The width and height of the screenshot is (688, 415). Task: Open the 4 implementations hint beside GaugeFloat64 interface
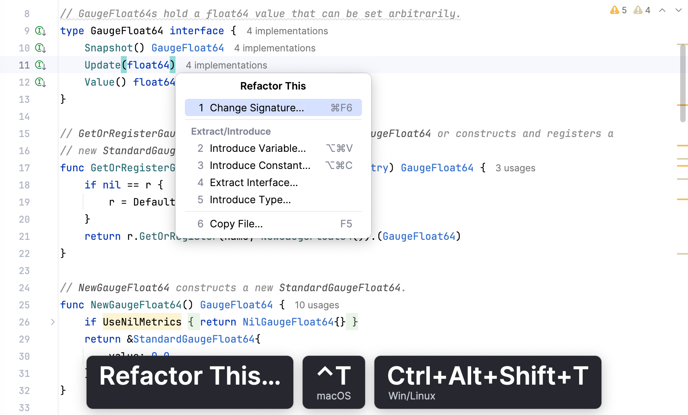pyautogui.click(x=287, y=31)
